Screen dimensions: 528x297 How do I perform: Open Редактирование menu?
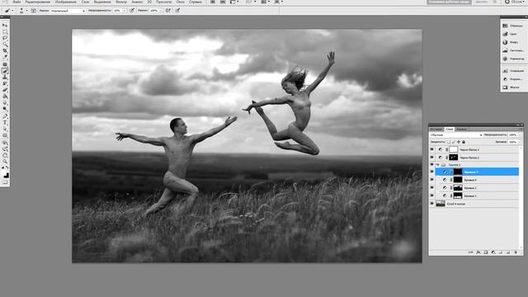click(38, 2)
